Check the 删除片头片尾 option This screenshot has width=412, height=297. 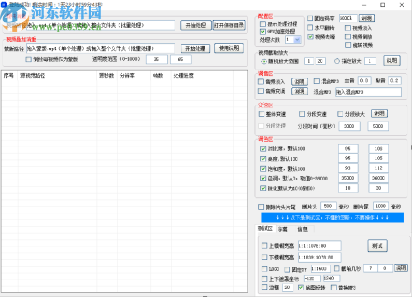coord(262,206)
